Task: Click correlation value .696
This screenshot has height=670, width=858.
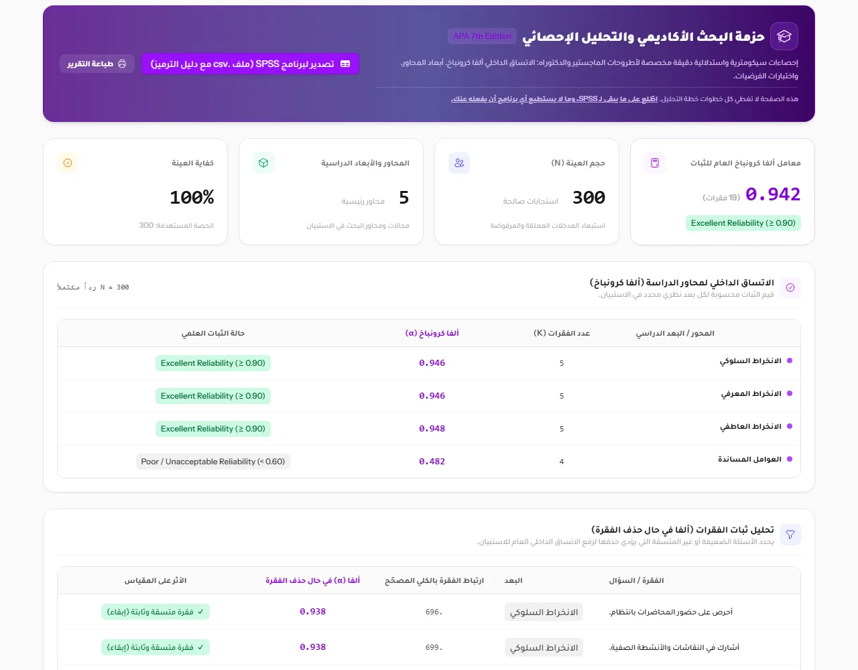Action: click(x=434, y=612)
